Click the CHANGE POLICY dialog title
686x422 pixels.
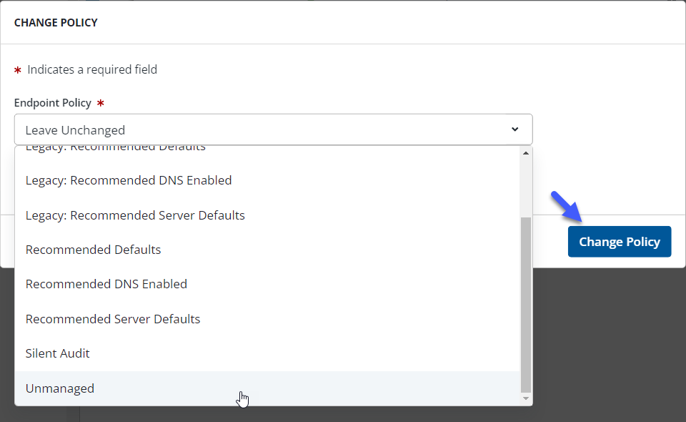(56, 23)
